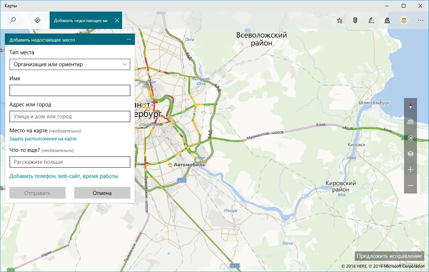
Task: Click the 'Отмена' button
Action: 102,193
